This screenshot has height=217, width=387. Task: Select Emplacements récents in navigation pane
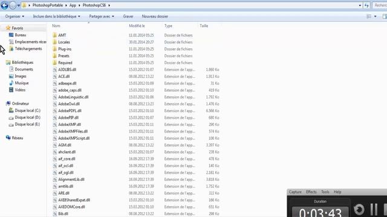tap(30, 42)
